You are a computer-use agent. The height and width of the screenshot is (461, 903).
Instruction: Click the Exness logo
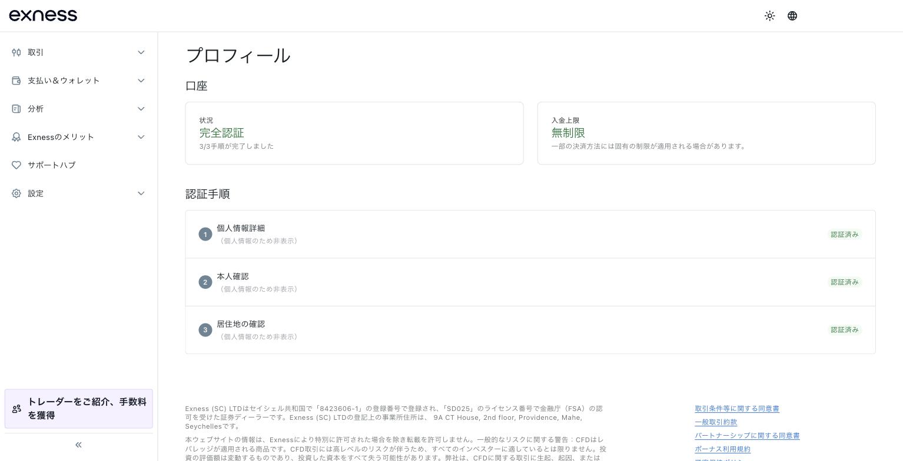[x=43, y=15]
